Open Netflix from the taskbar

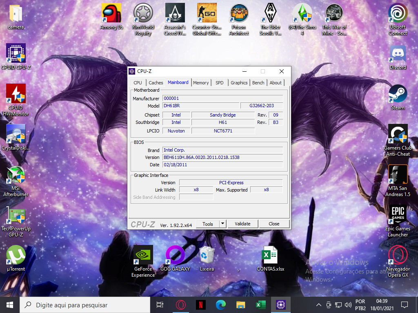pyautogui.click(x=201, y=305)
